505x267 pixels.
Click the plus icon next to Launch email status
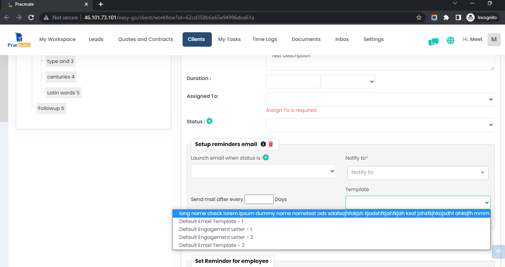(x=266, y=157)
